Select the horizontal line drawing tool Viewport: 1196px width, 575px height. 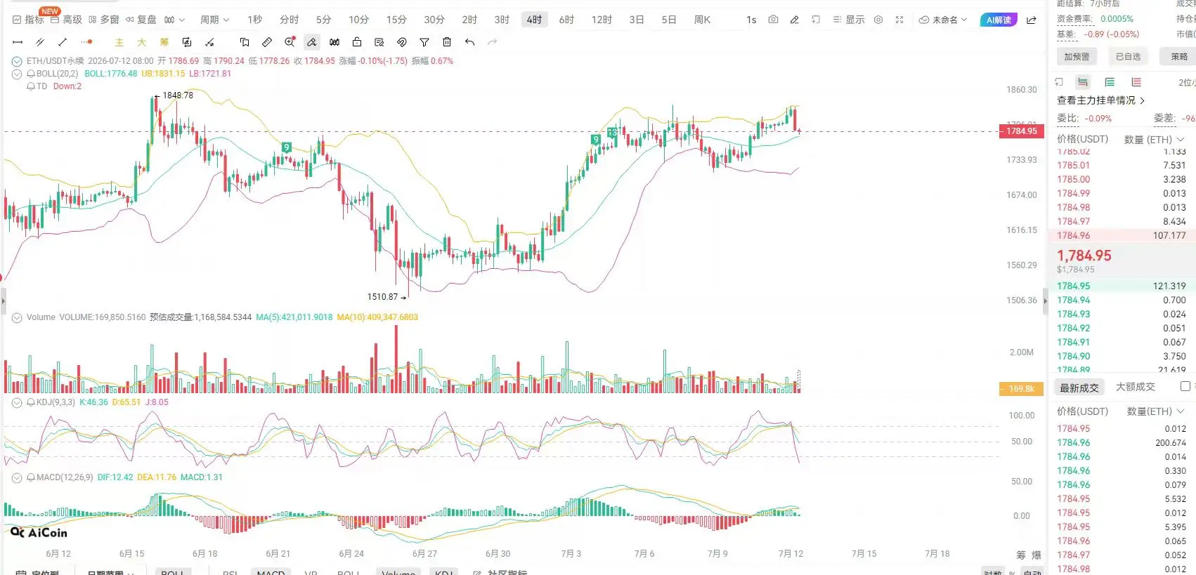18,42
